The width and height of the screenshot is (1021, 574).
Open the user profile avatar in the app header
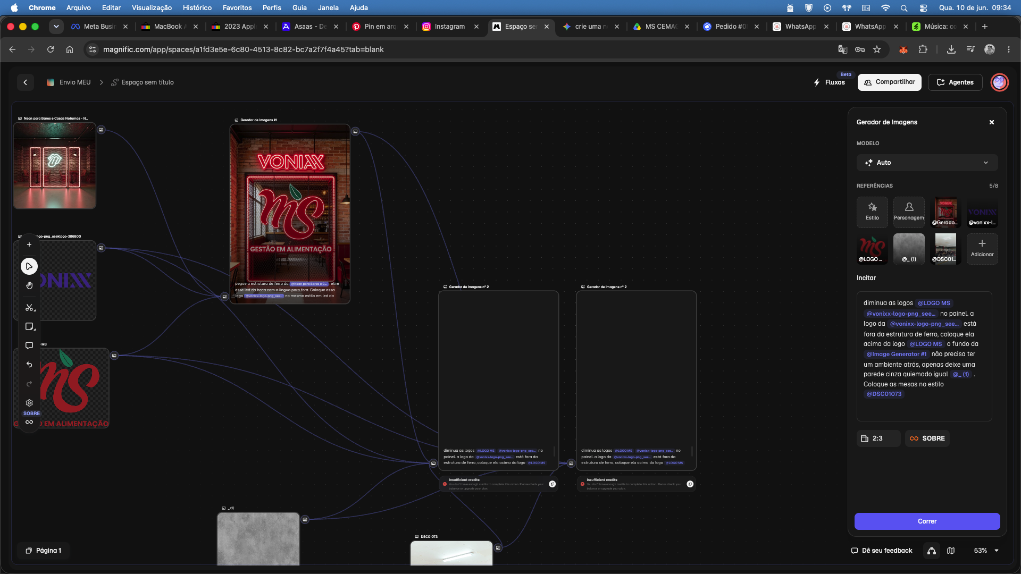pyautogui.click(x=1000, y=82)
